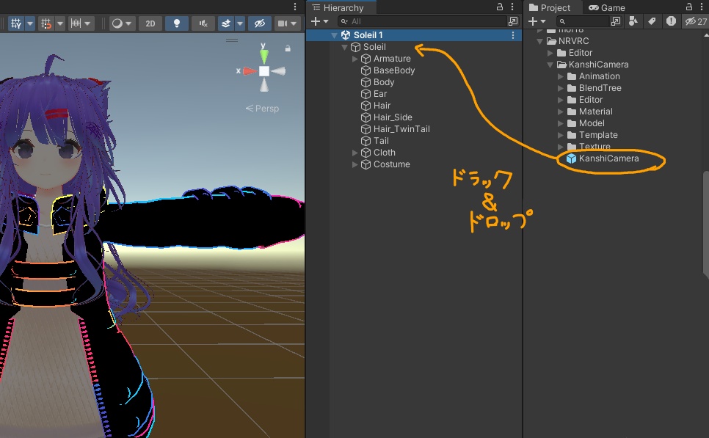Open the Project panel three-dot menu
This screenshot has width=709, height=438.
click(702, 7)
